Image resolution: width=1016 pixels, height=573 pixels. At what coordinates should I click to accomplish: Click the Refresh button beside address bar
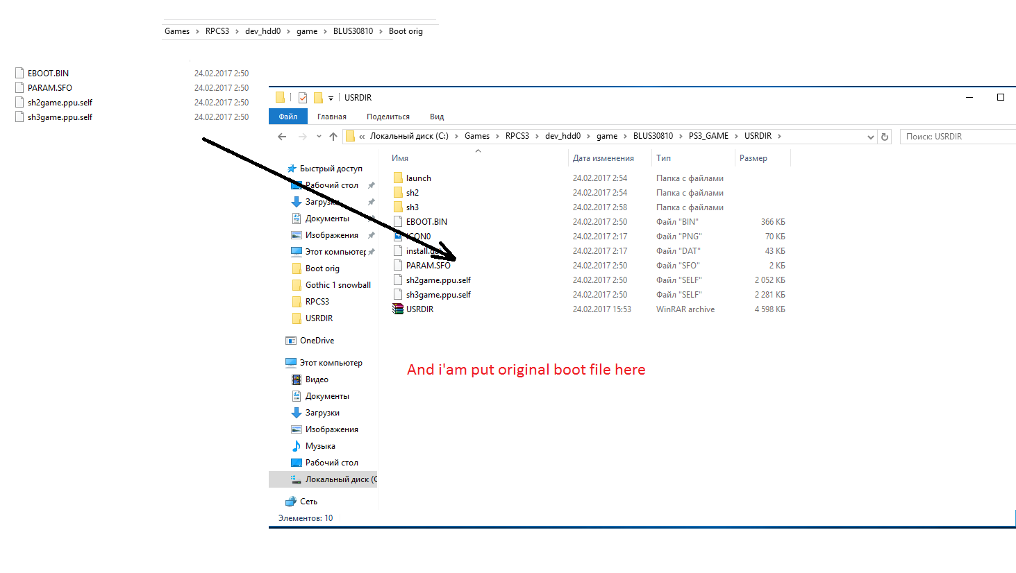point(885,137)
